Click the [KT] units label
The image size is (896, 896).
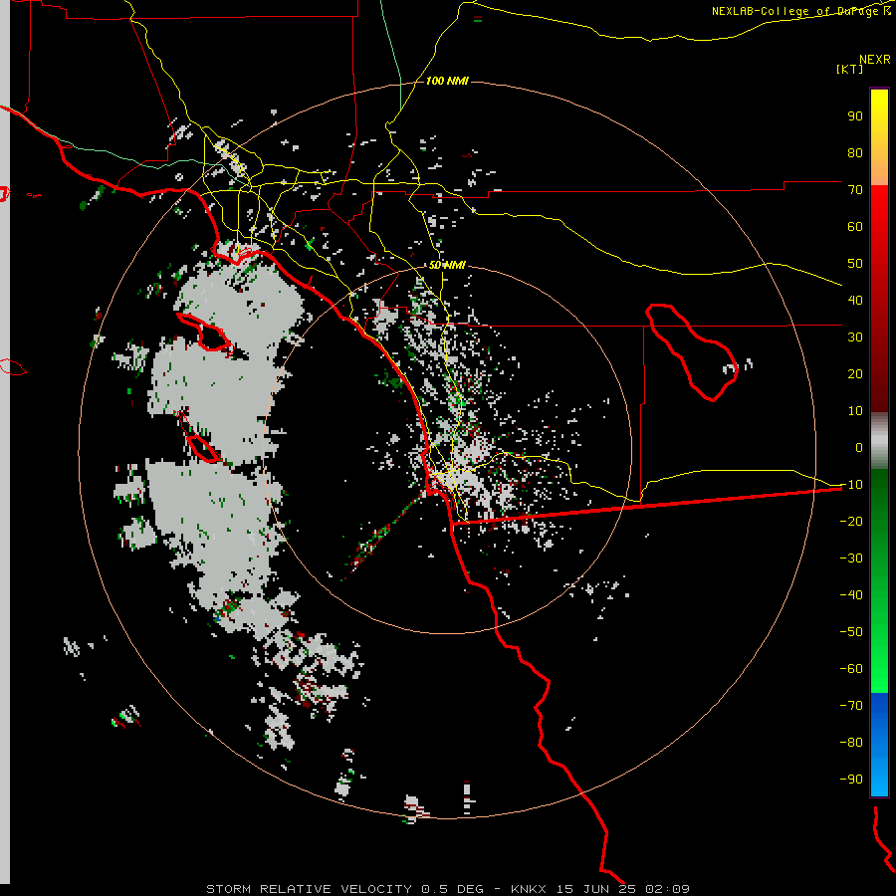[849, 69]
